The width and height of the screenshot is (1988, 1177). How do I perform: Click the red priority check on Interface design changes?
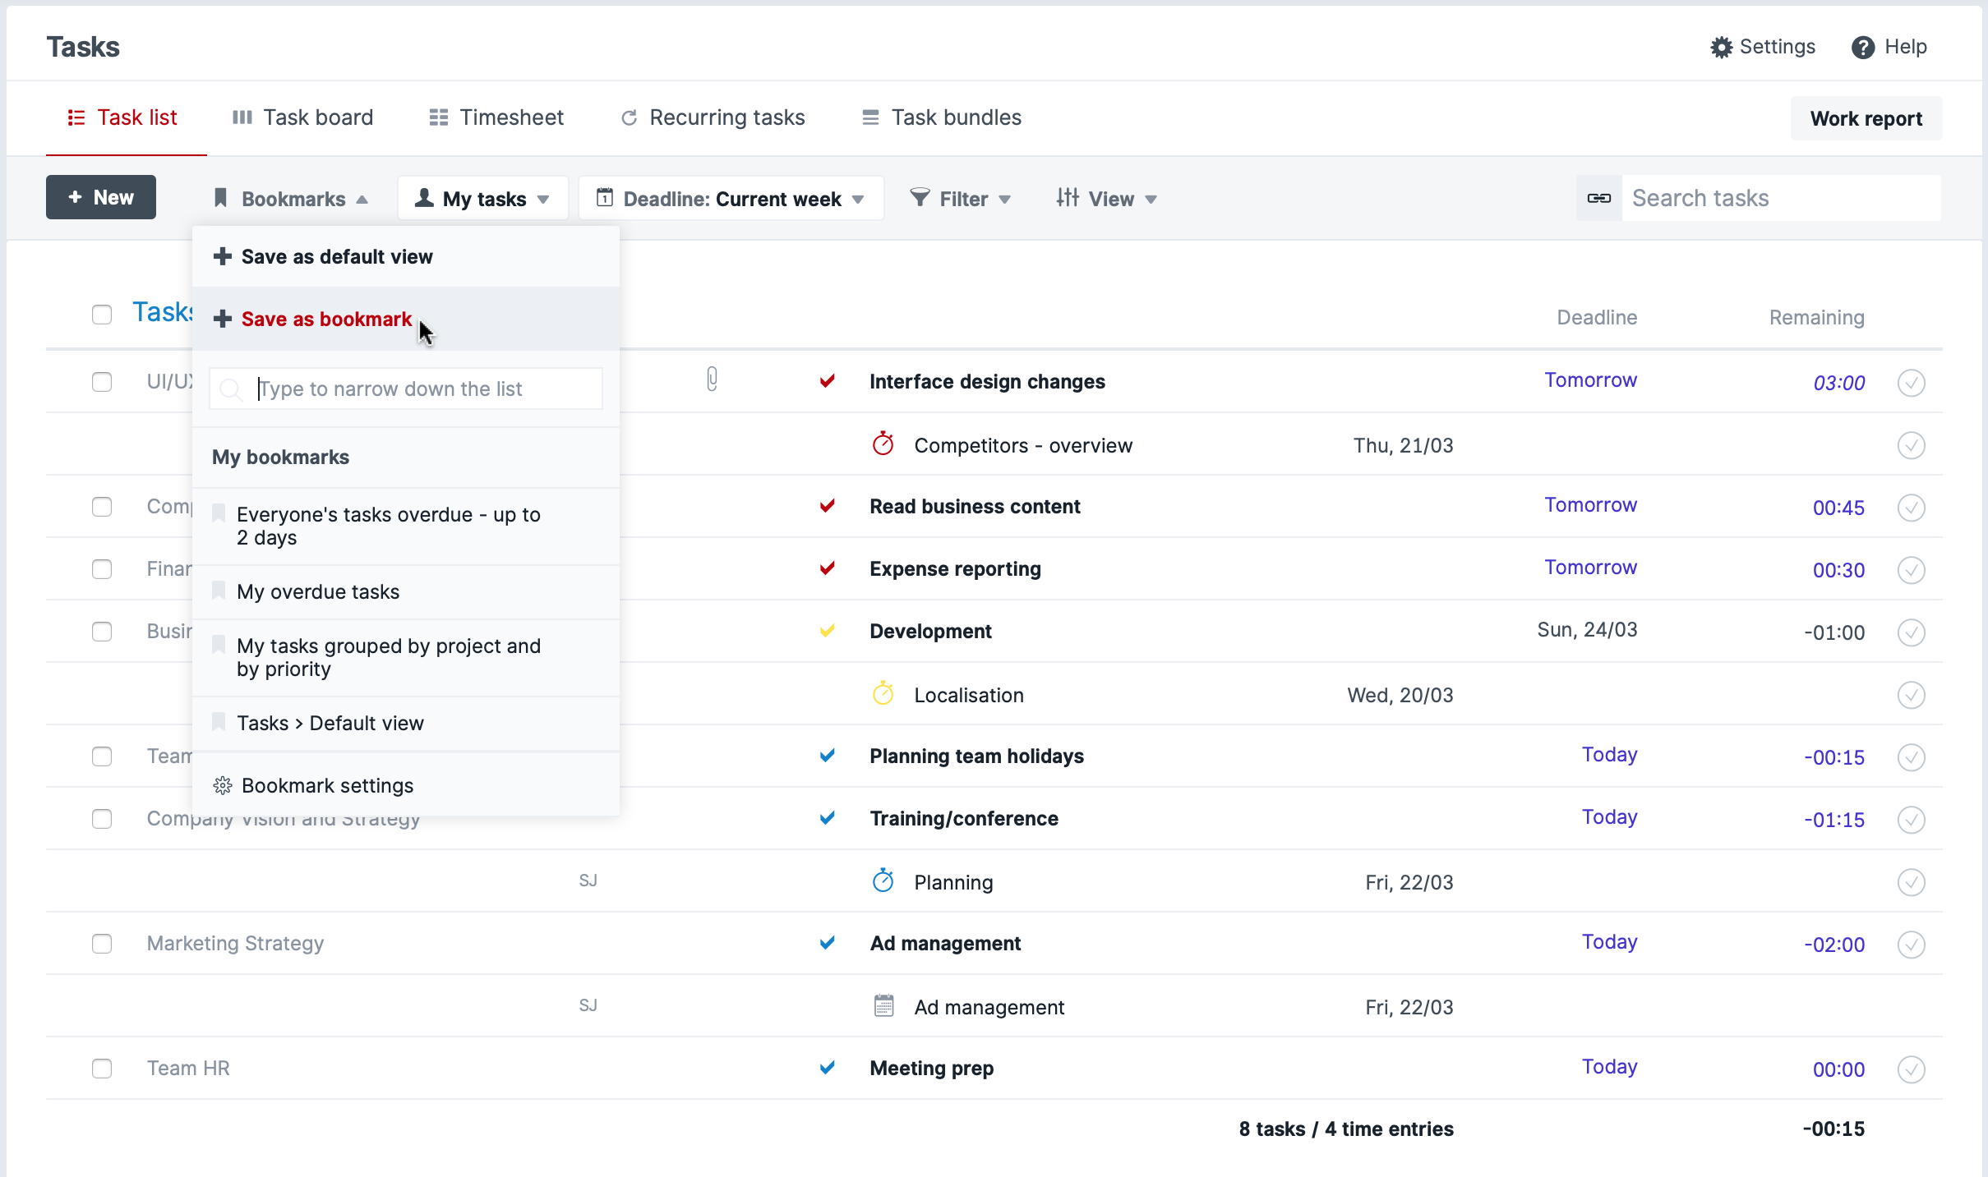click(x=827, y=380)
